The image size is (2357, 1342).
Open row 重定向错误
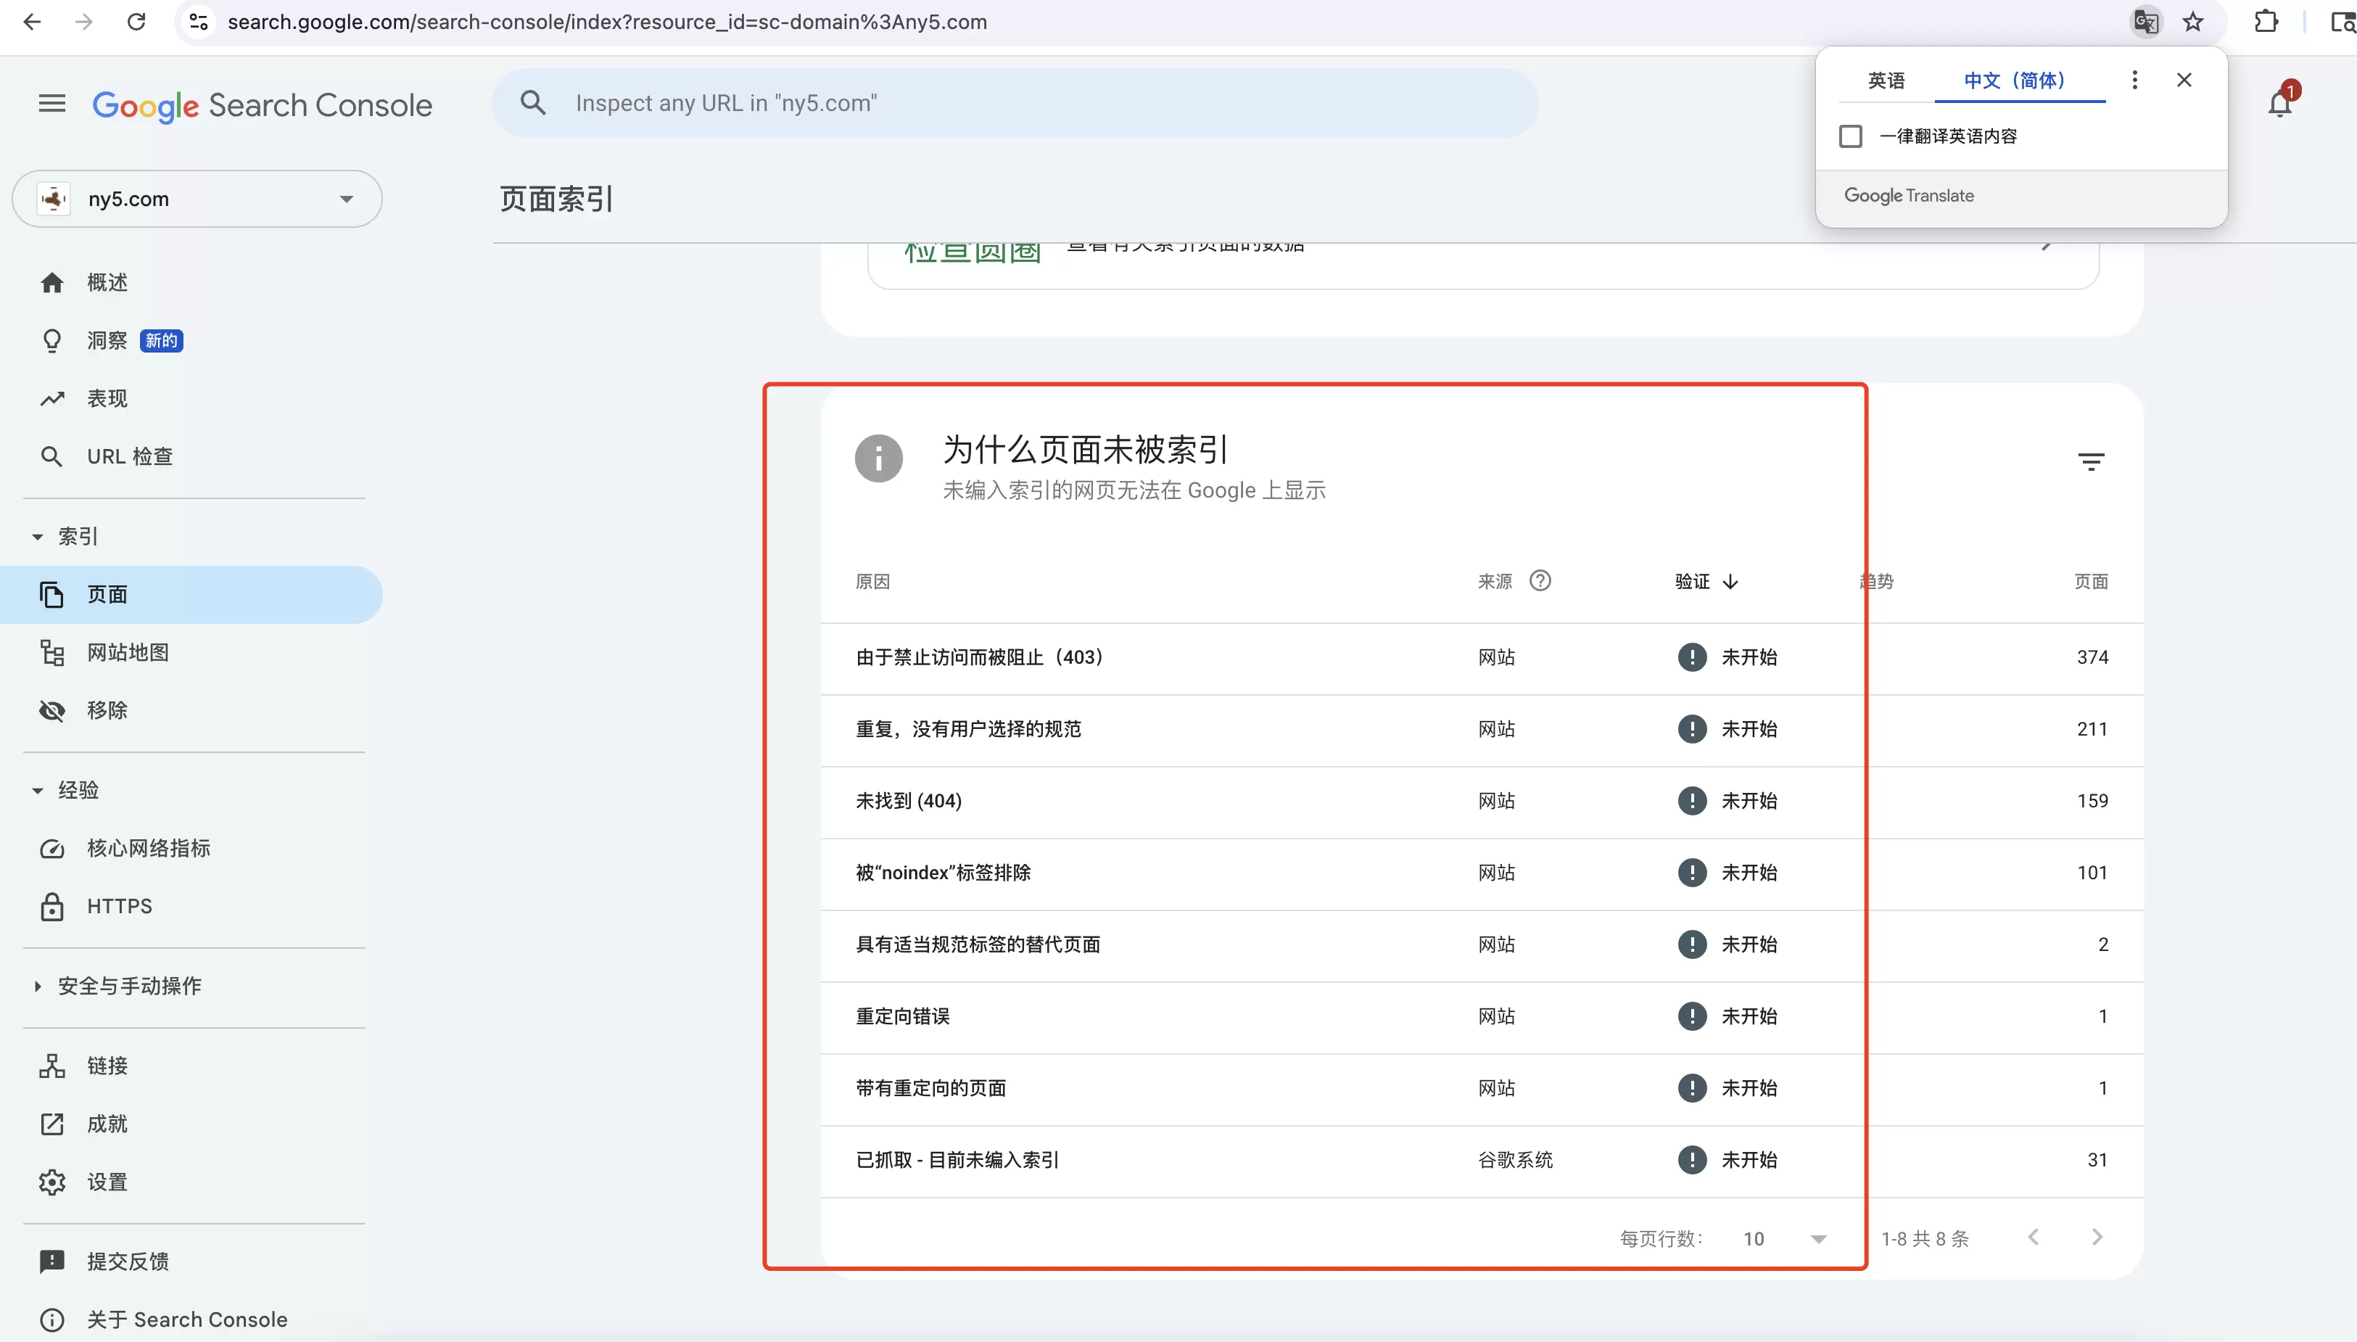tap(1482, 1016)
